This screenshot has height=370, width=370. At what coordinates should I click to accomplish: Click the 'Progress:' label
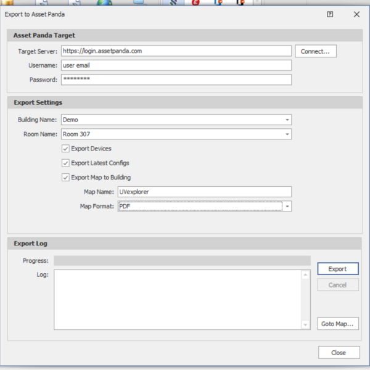click(36, 261)
